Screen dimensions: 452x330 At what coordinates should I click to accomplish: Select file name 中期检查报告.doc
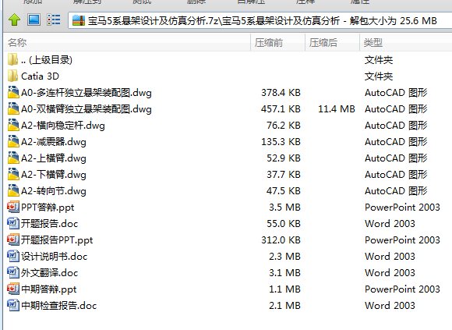[58, 306]
